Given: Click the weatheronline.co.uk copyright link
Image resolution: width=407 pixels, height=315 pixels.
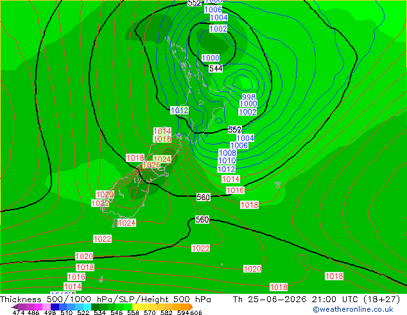Looking at the screenshot, I should [353, 309].
